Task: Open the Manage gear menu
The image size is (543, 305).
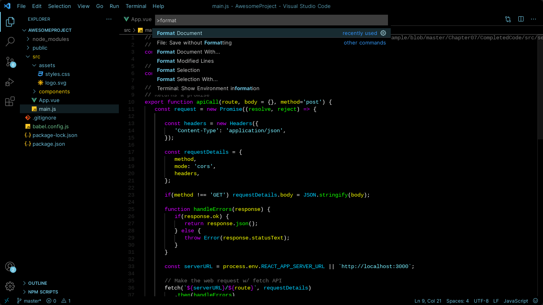Action: [10, 286]
